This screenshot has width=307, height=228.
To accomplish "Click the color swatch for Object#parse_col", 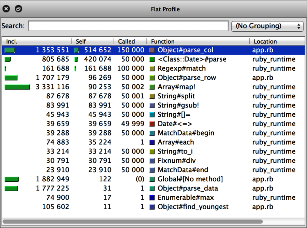I will pos(152,50).
